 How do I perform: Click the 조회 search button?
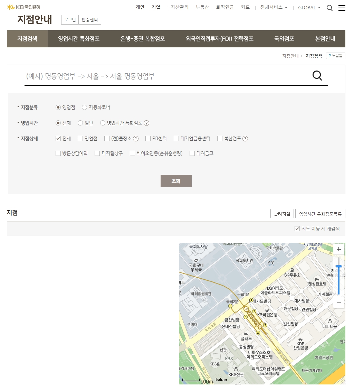(176, 181)
